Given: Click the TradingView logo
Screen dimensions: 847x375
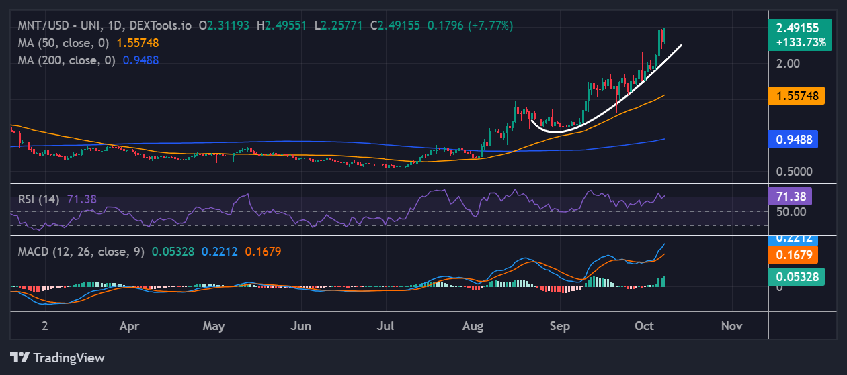Looking at the screenshot, I should click(x=58, y=358).
